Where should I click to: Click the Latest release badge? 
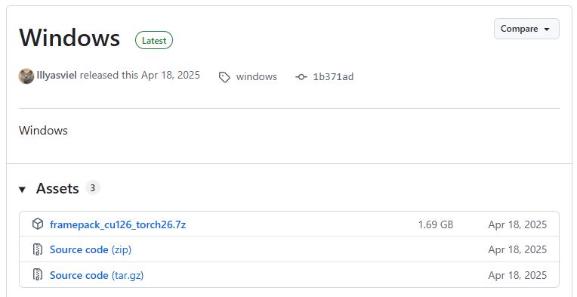tap(154, 41)
